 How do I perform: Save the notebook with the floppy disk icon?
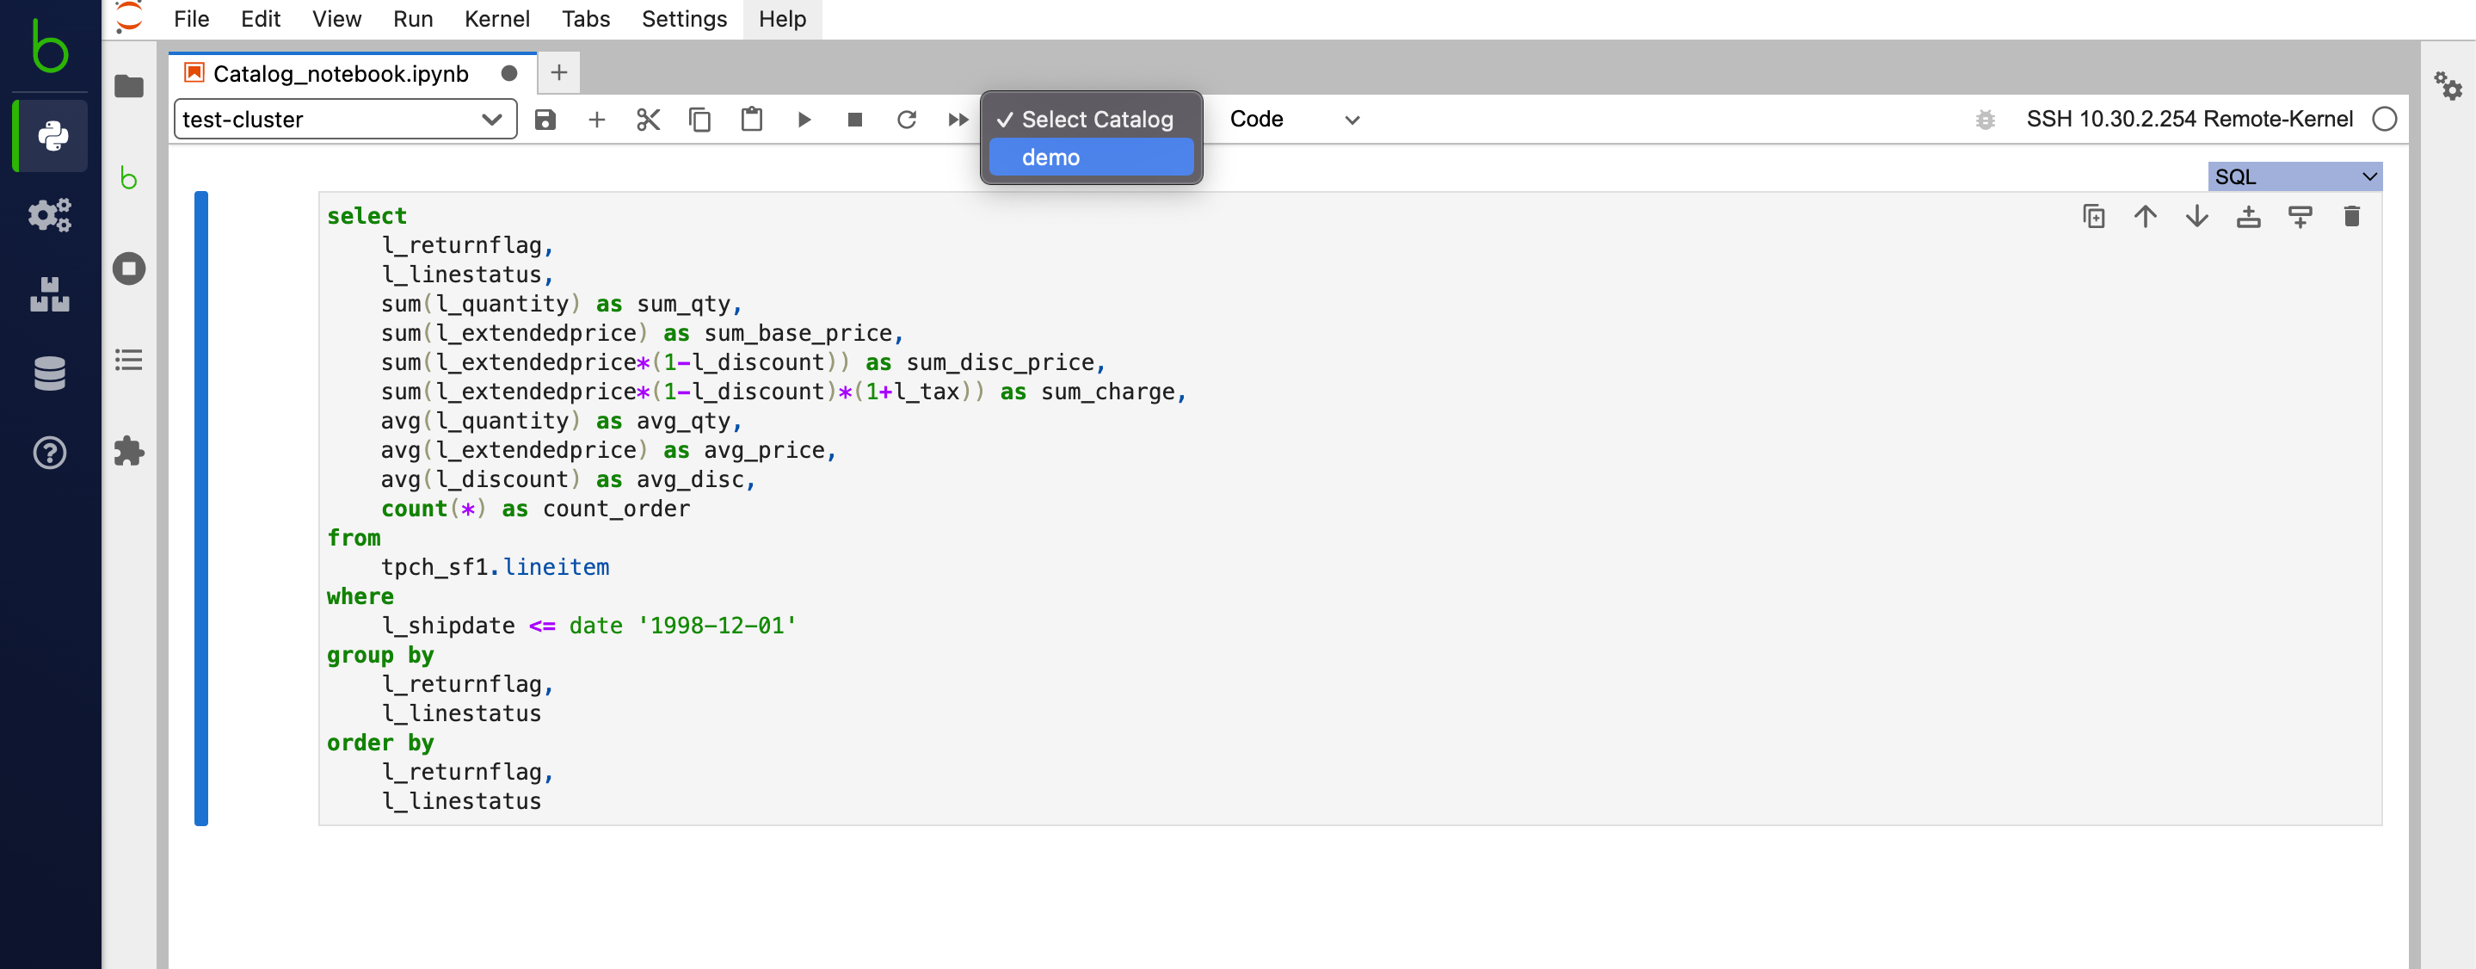545,120
